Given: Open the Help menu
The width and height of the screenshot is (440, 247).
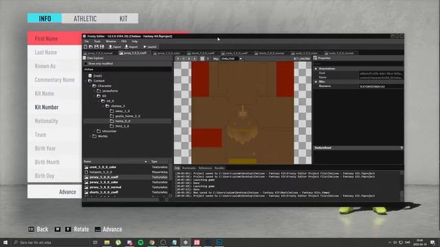Looking at the screenshot, I should [x=135, y=41].
